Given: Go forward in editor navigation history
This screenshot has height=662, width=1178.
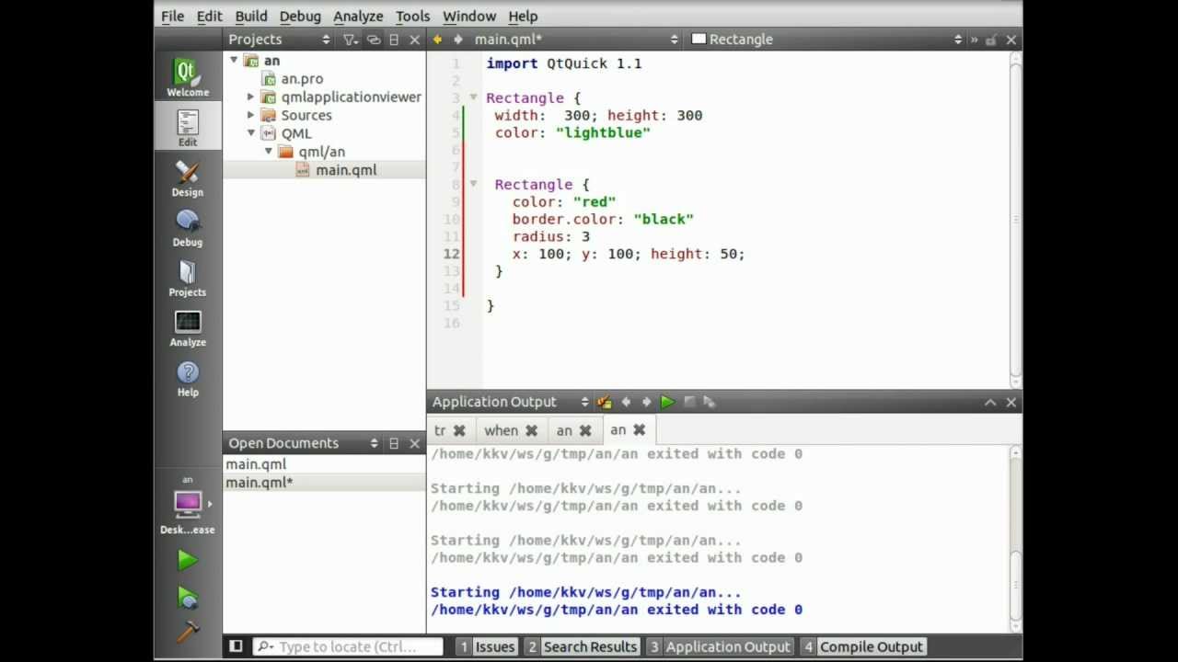Looking at the screenshot, I should pyautogui.click(x=457, y=40).
